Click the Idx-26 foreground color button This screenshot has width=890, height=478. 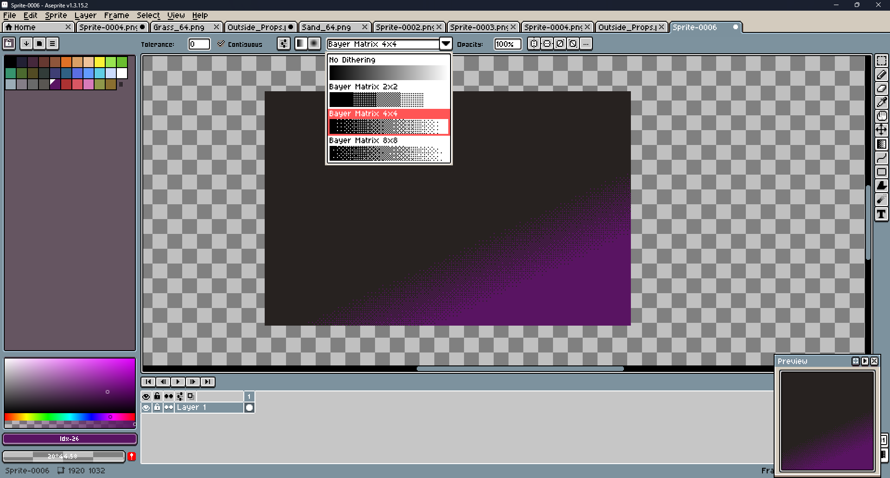(x=70, y=439)
